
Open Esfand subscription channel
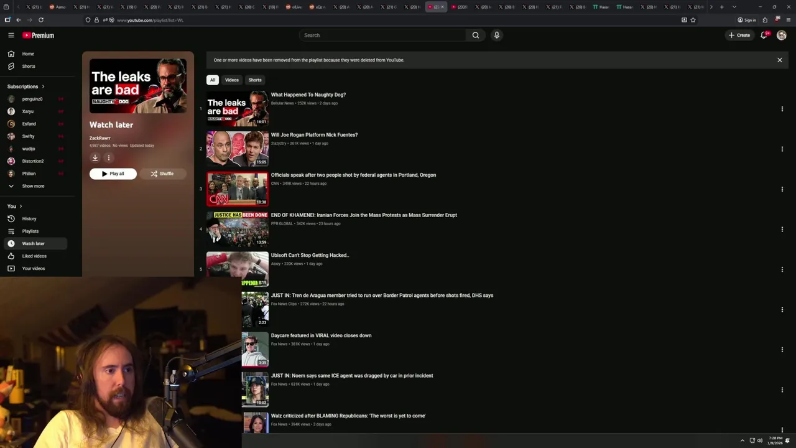coord(35,124)
